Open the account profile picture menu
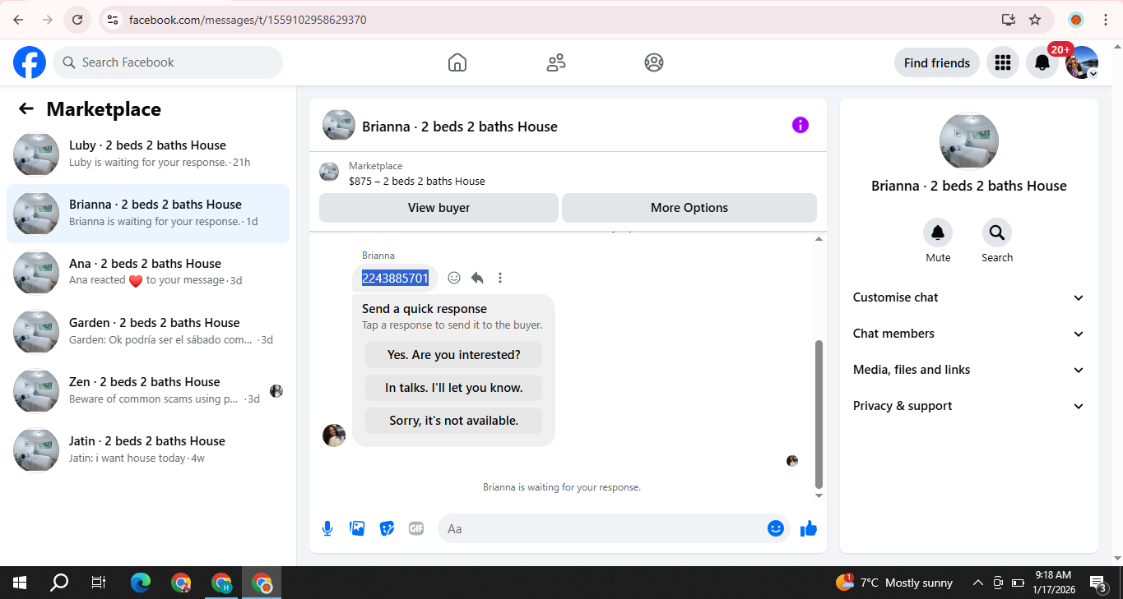Viewport: 1123px width, 599px height. [1082, 62]
